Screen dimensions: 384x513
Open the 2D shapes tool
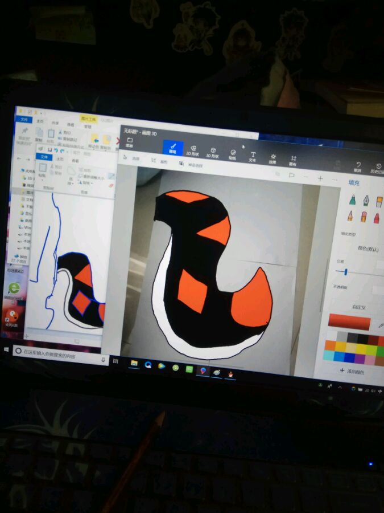coord(193,150)
